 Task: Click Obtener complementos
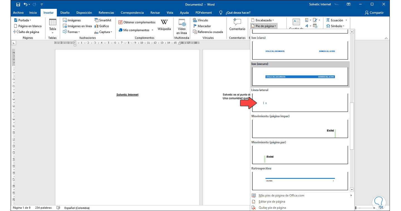click(x=137, y=22)
